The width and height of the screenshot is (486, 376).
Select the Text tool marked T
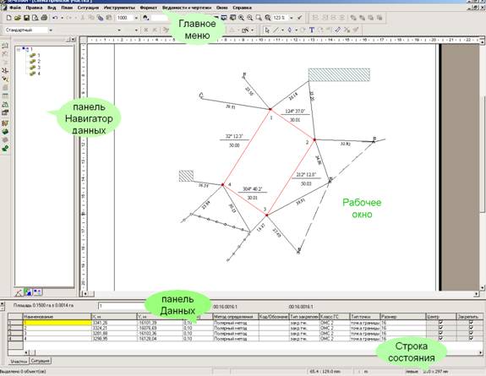coord(312,30)
